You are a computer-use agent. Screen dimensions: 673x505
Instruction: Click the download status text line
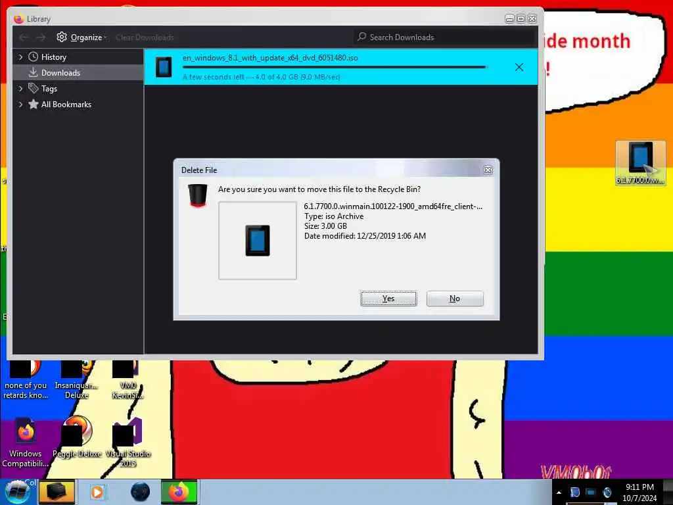click(x=261, y=77)
